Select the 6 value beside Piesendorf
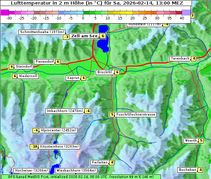This screenshot has width=211, height=179. tap(58, 62)
